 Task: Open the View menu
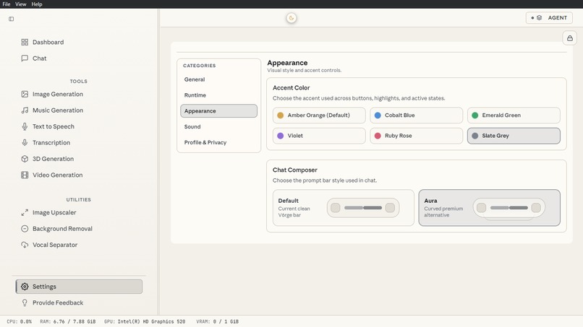[20, 4]
